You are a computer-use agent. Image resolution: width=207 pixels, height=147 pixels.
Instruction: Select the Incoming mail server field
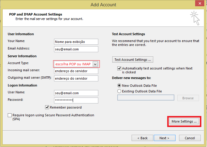click(76, 71)
